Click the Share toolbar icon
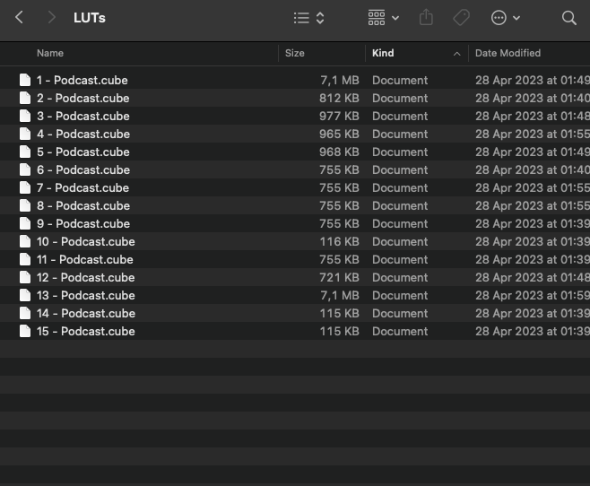Image resolution: width=590 pixels, height=486 pixels. pyautogui.click(x=427, y=18)
